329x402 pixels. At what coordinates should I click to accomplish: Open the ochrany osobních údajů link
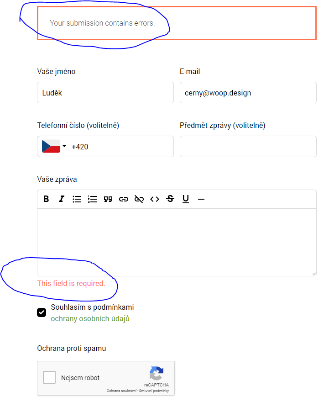(x=90, y=319)
